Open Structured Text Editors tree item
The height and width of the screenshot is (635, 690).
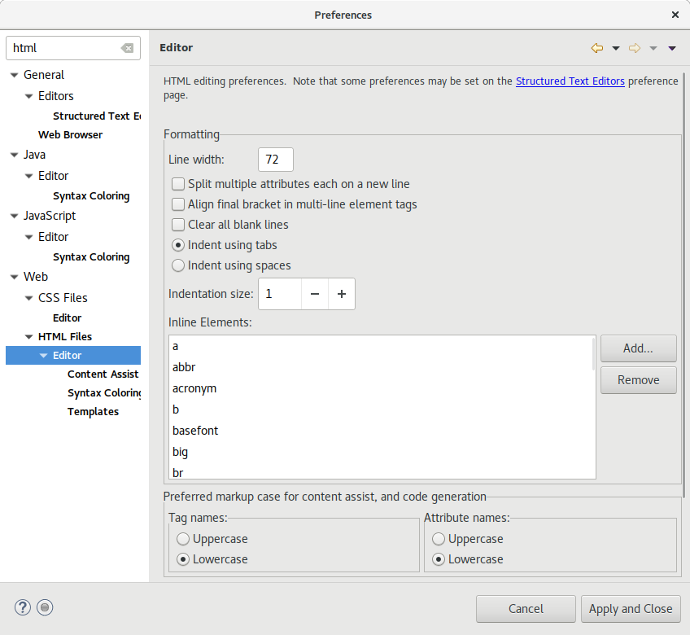pos(97,116)
